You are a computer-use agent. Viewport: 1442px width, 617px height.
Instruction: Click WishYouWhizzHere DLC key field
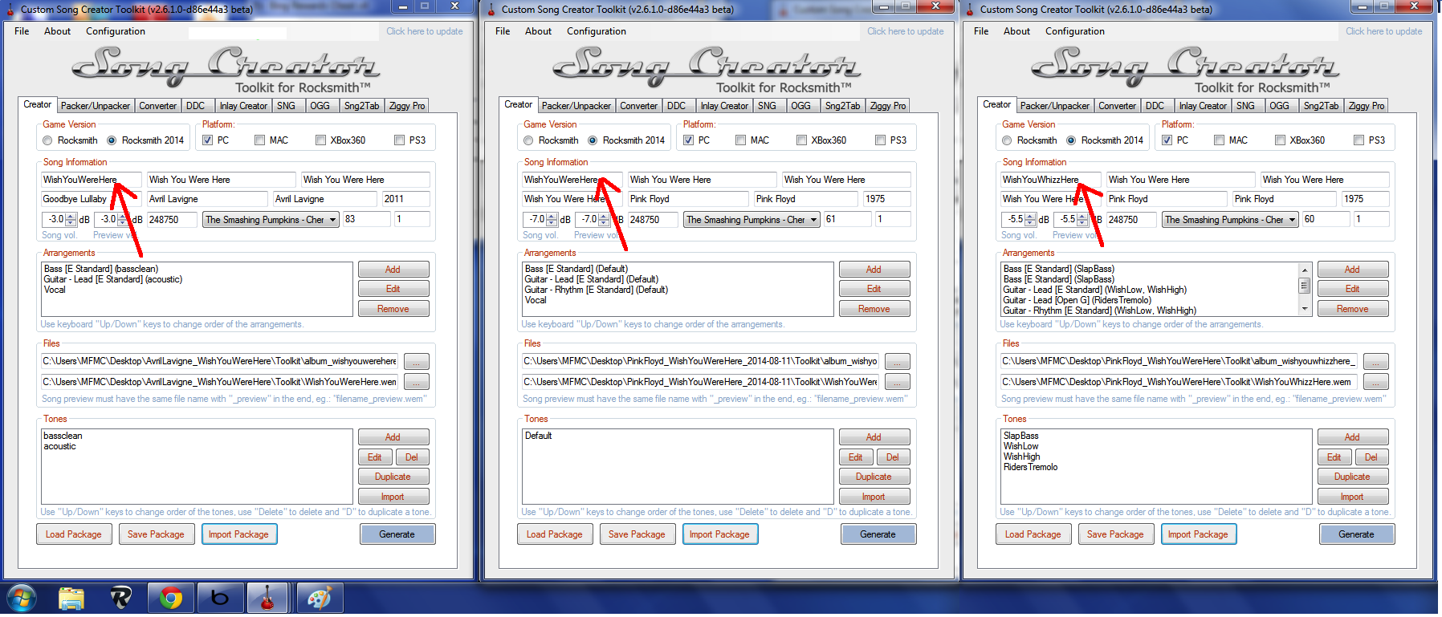1051,180
